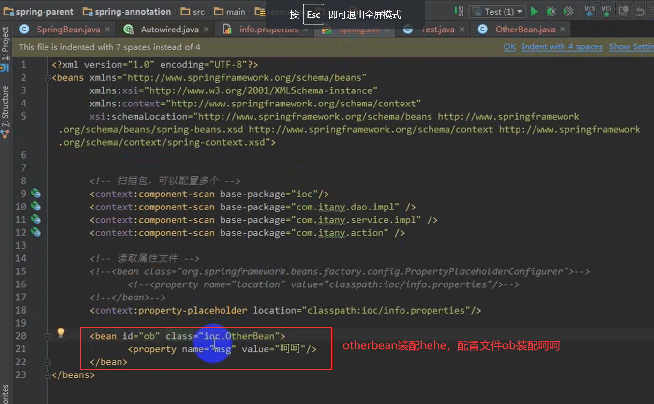Image resolution: width=654 pixels, height=404 pixels.
Task: Close the SpringBean.java tab
Action: coord(107,30)
